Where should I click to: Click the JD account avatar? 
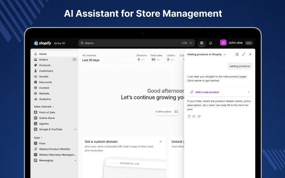coord(223,43)
